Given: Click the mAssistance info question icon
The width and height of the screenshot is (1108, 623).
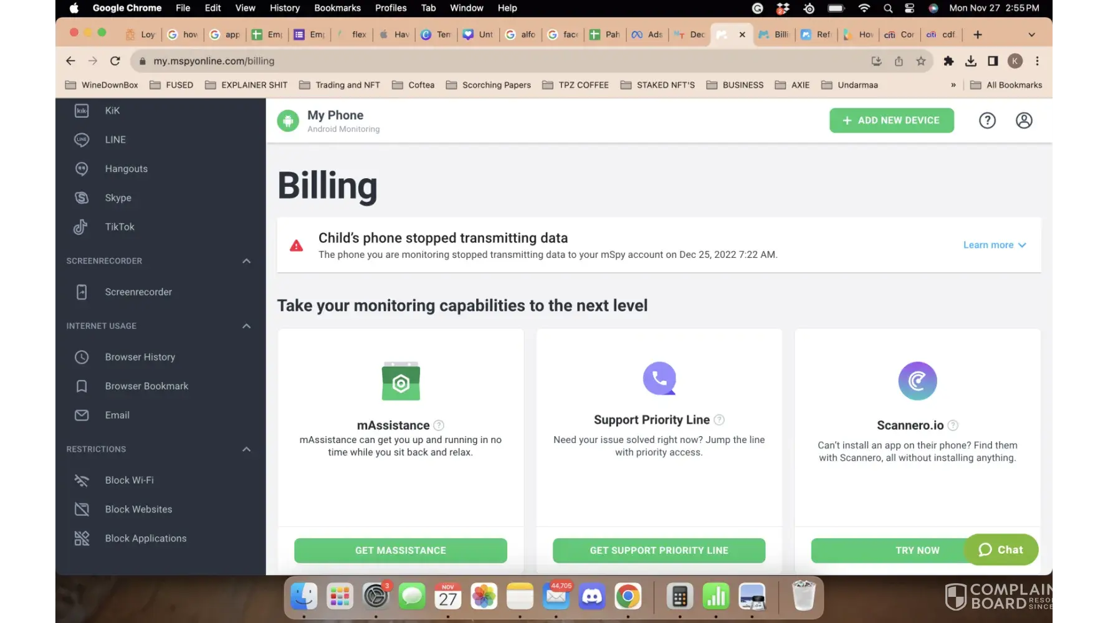Looking at the screenshot, I should click(439, 425).
